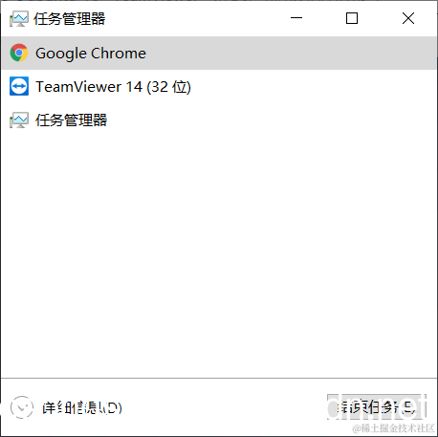Image resolution: width=438 pixels, height=437 pixels.
Task: Minimize the Task Manager window
Action: click(x=296, y=18)
